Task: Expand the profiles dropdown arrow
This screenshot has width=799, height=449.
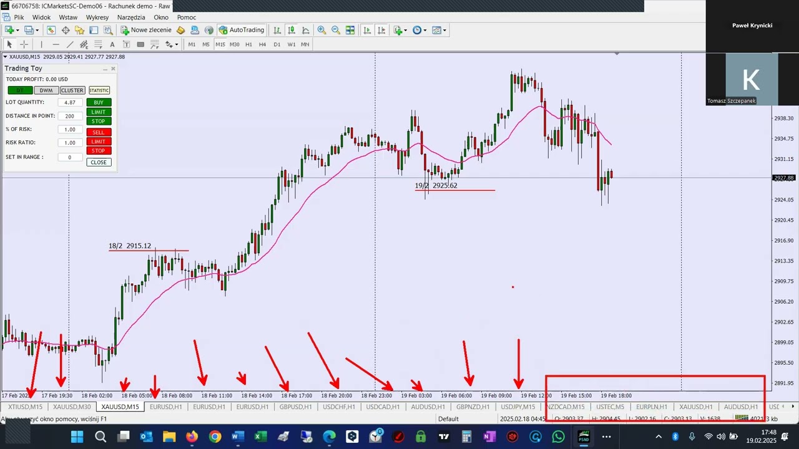Action: (37, 30)
